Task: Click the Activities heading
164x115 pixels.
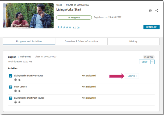Action: click(x=13, y=68)
